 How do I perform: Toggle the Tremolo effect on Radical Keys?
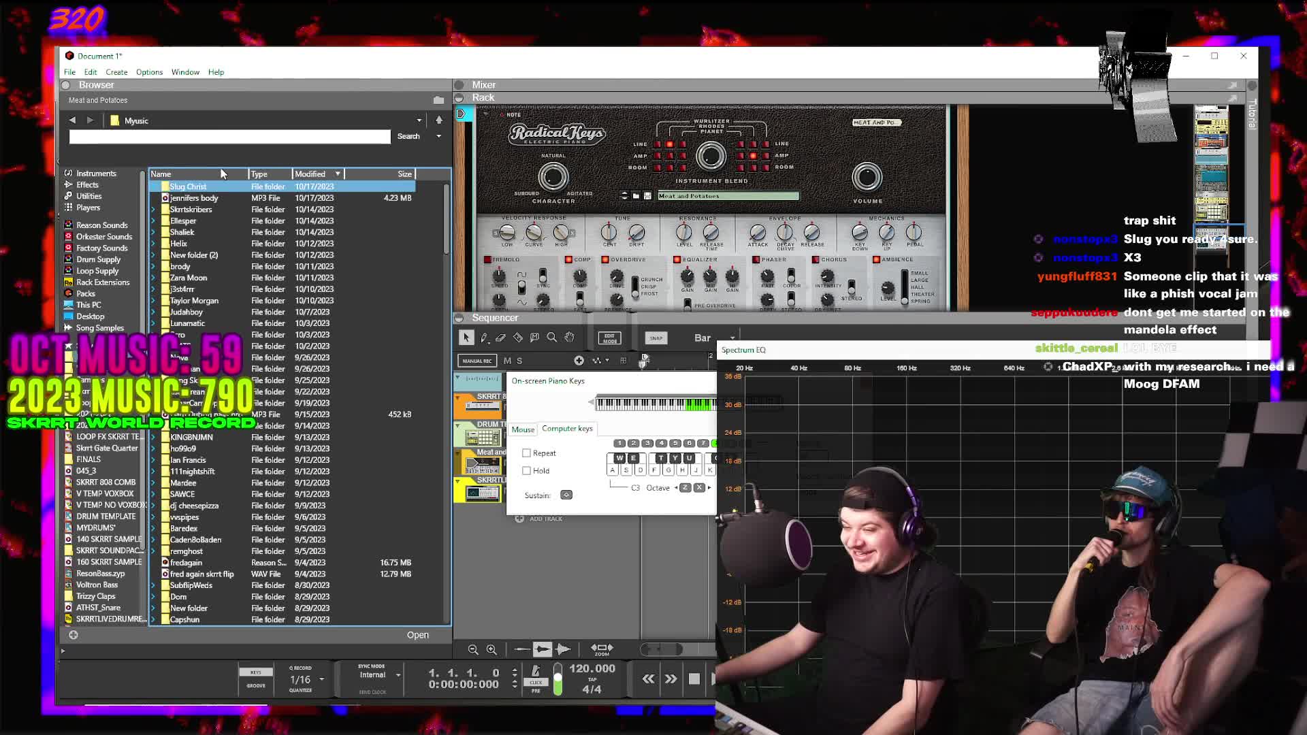(487, 260)
